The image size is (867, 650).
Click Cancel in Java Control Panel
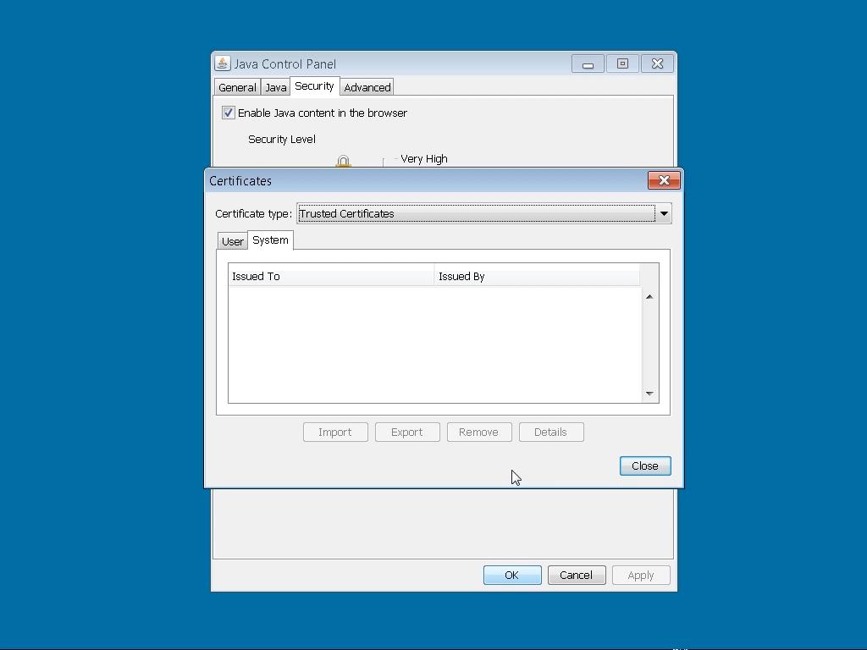(576, 575)
